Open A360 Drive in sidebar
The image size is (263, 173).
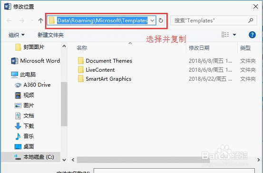pyautogui.click(x=33, y=85)
